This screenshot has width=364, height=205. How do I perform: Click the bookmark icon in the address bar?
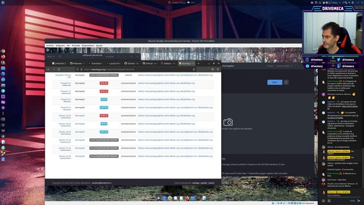(x=194, y=69)
